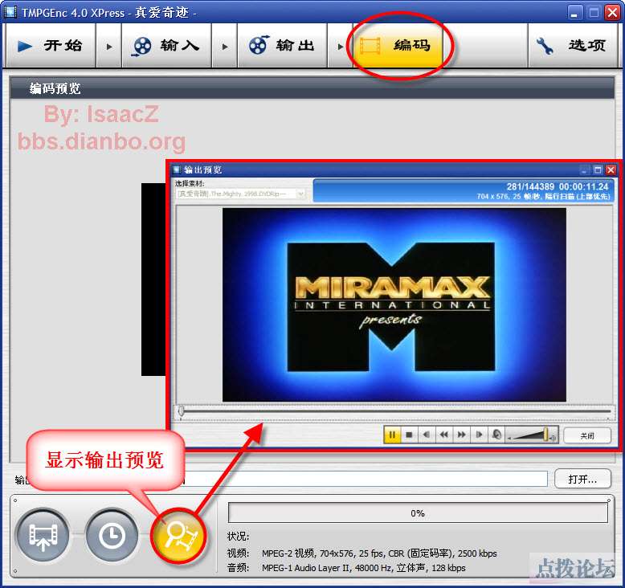The image size is (625, 588).
Task: Click the 视频 MPEG-2 settings line
Action: 362,553
